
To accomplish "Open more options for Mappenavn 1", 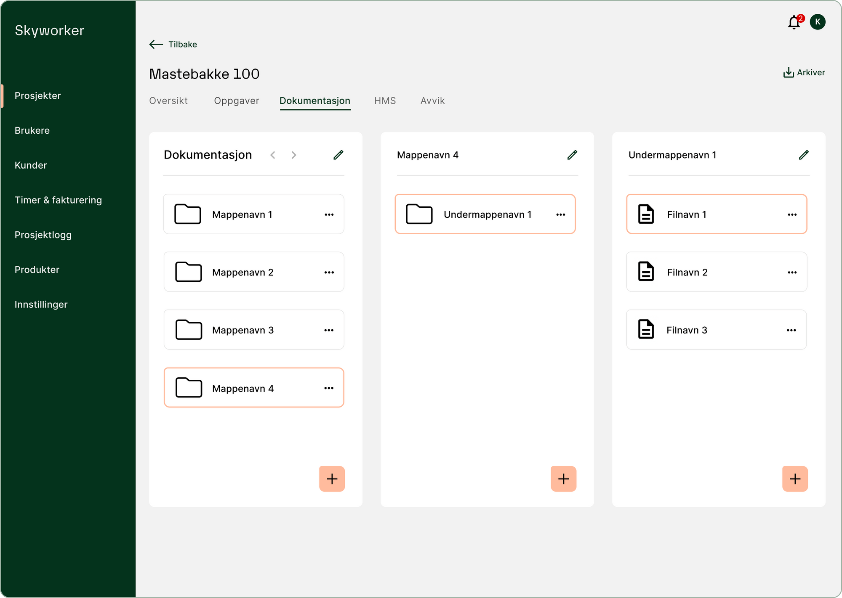I will (329, 214).
